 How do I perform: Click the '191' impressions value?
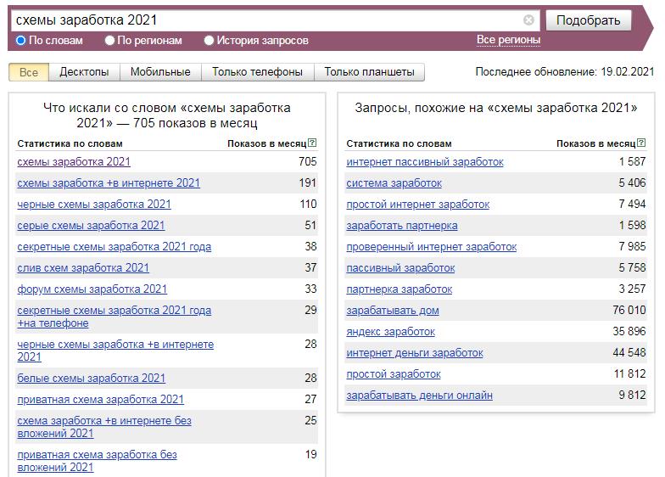pyautogui.click(x=307, y=183)
